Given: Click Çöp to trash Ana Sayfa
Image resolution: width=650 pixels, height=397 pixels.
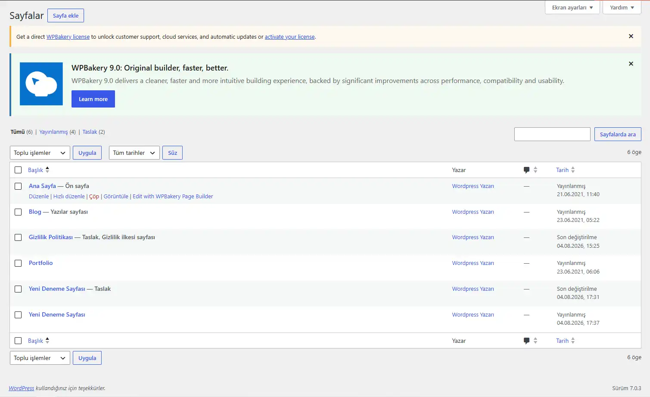Looking at the screenshot, I should (x=94, y=197).
